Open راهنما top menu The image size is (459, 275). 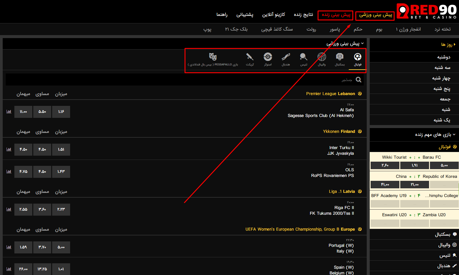222,14
